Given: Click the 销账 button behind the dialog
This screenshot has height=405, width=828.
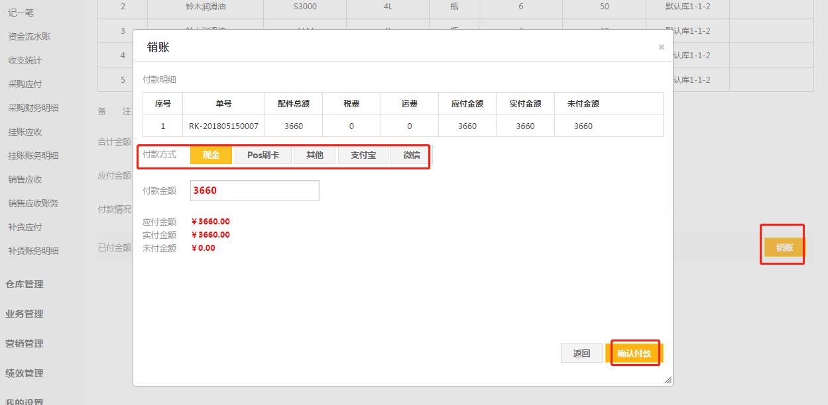Looking at the screenshot, I should click(x=784, y=247).
